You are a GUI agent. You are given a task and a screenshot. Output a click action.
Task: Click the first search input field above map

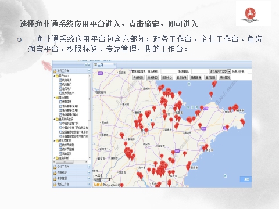169,71
